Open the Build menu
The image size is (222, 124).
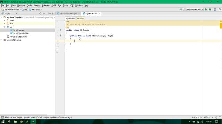pos(53,6)
